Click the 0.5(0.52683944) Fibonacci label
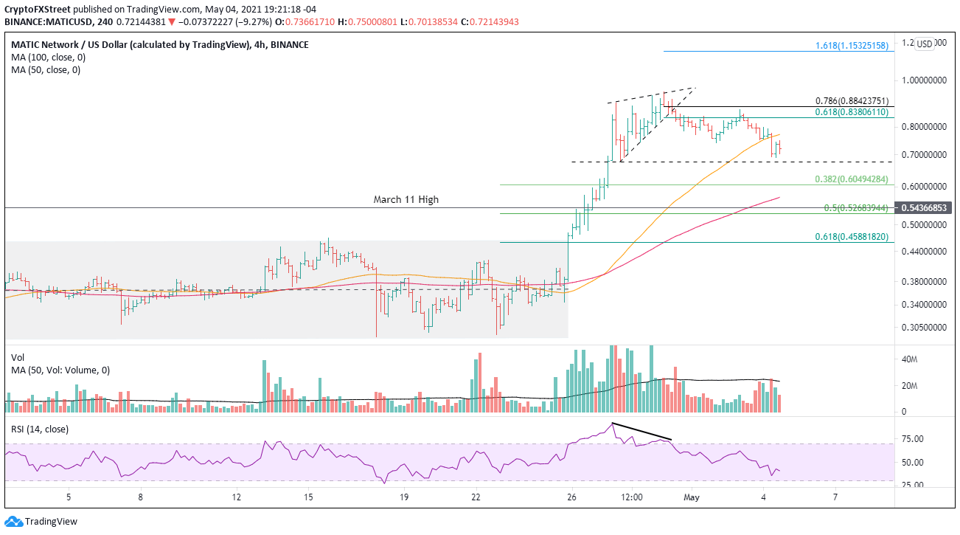The image size is (960, 535). [x=858, y=208]
